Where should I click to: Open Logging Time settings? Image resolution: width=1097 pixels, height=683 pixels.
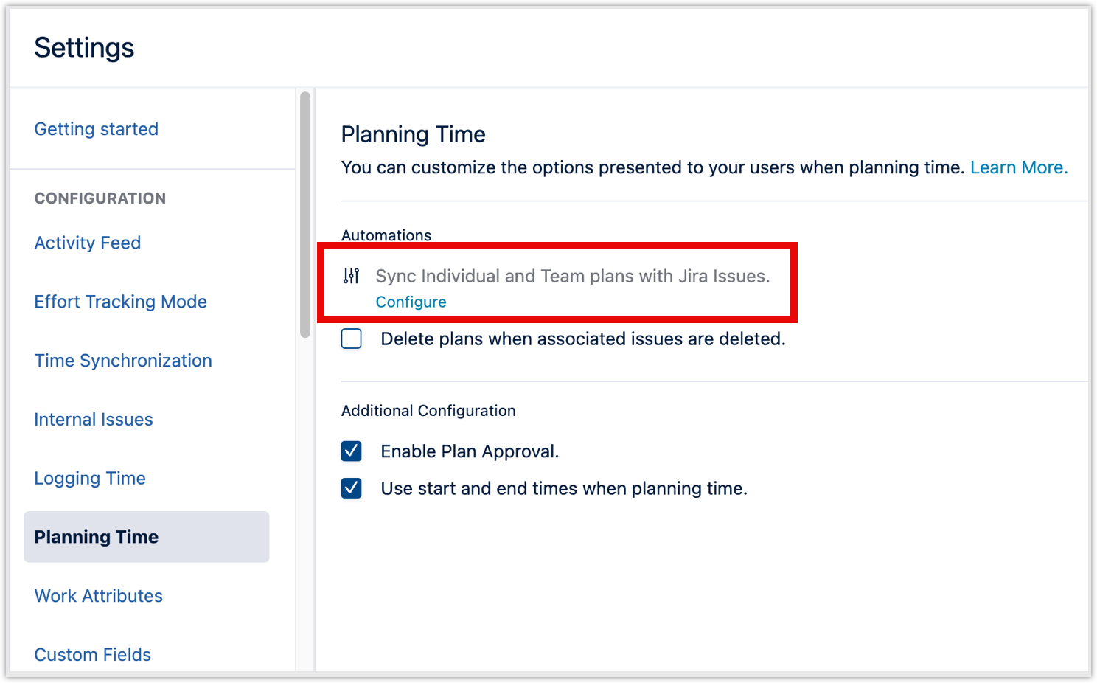coord(89,478)
